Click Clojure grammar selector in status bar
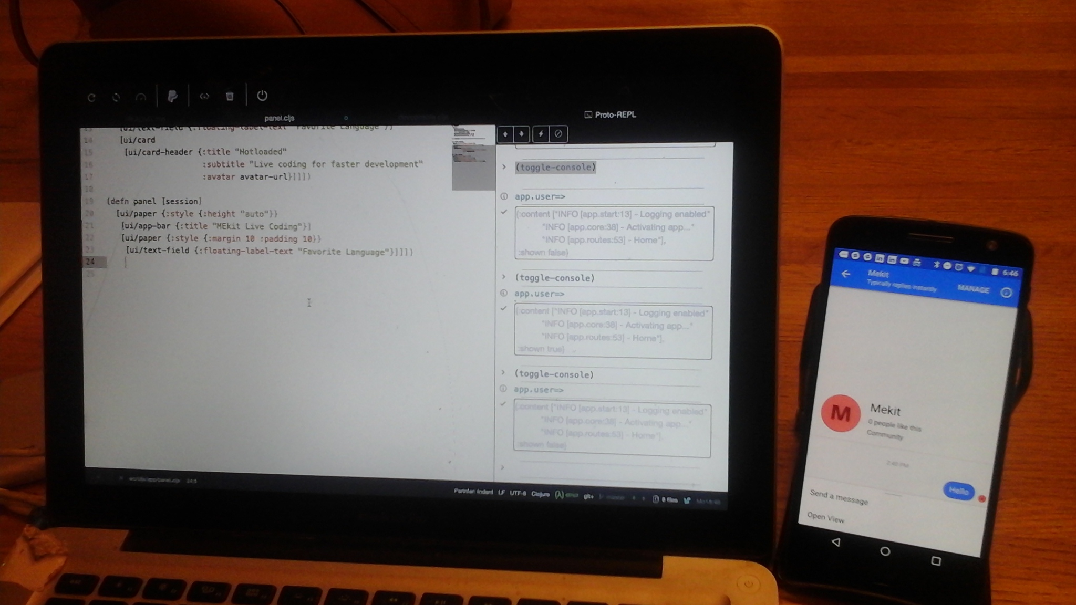The width and height of the screenshot is (1076, 605). 540,494
